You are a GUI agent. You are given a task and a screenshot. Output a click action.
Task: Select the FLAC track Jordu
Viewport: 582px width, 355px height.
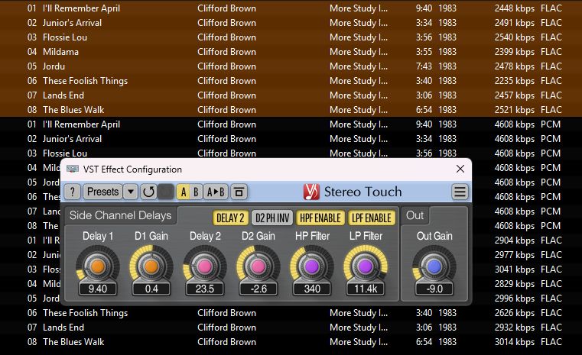(54, 66)
